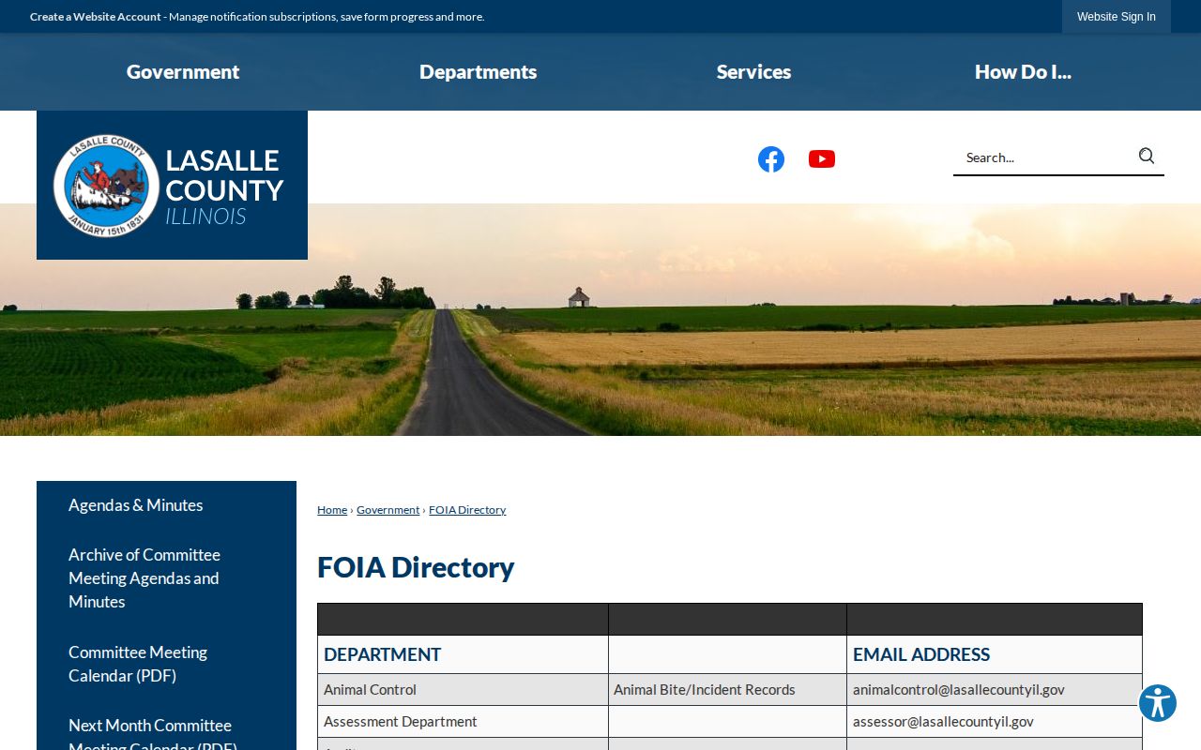Image resolution: width=1201 pixels, height=750 pixels.
Task: Go to Home breadcrumb link
Action: 332,510
